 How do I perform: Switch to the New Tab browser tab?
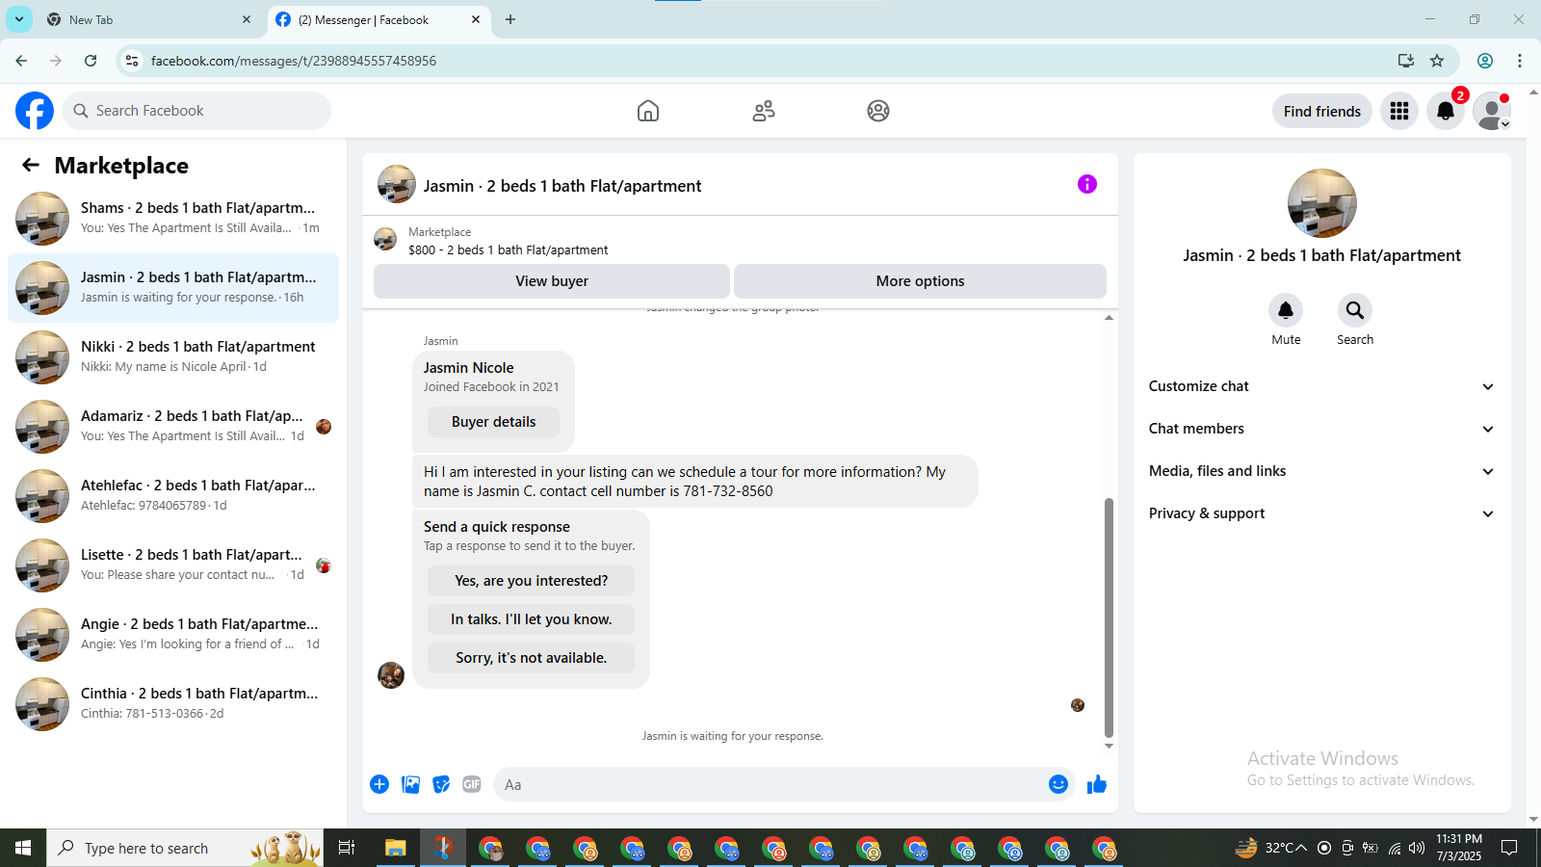[149, 19]
